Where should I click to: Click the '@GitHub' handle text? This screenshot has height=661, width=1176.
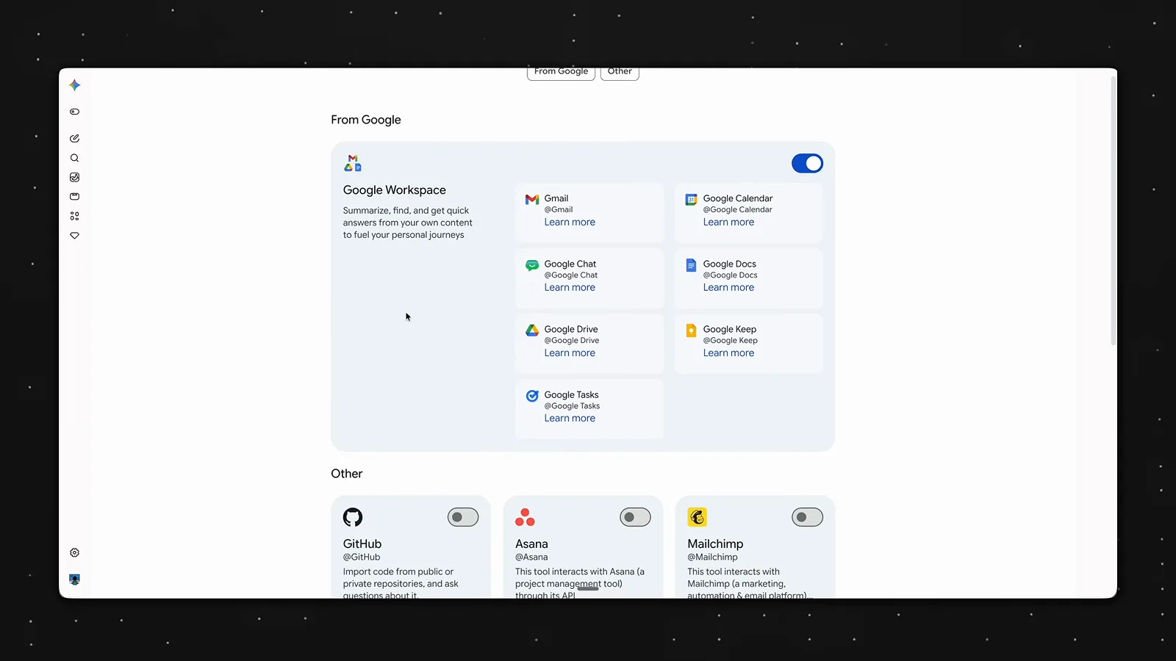point(362,557)
